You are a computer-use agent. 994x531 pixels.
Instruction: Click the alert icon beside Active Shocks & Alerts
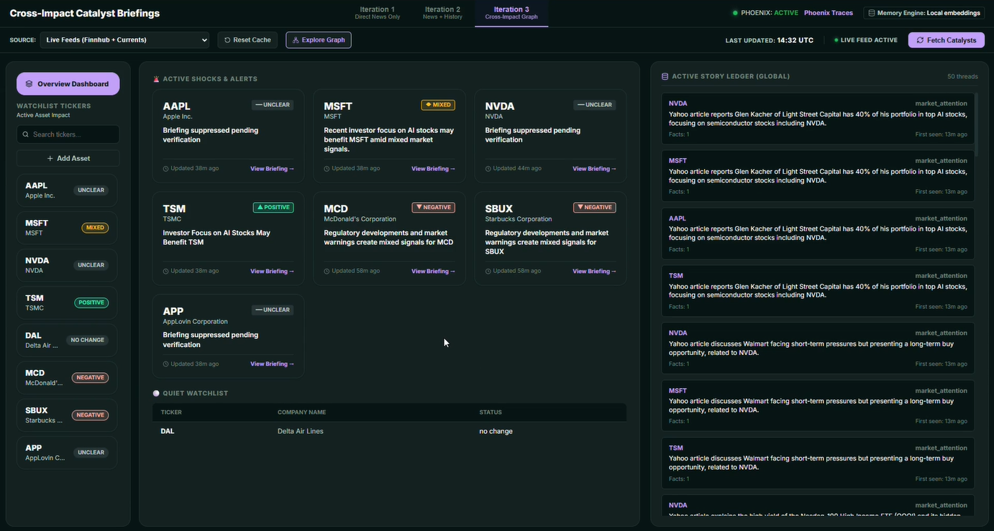(x=156, y=79)
